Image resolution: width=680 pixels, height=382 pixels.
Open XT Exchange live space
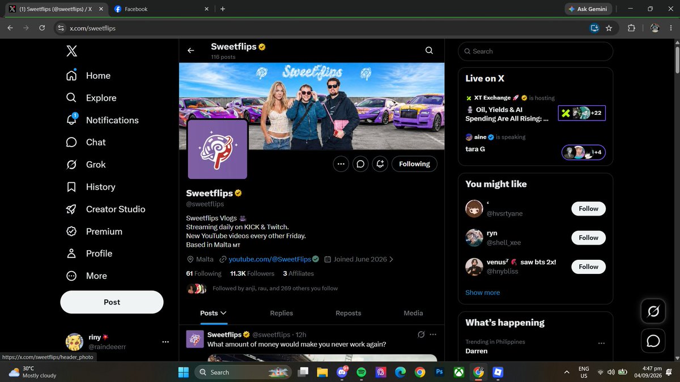(x=507, y=114)
